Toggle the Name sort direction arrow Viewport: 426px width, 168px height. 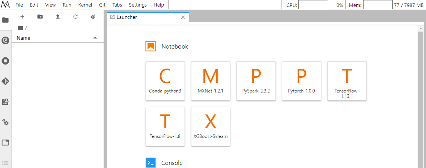(x=95, y=38)
